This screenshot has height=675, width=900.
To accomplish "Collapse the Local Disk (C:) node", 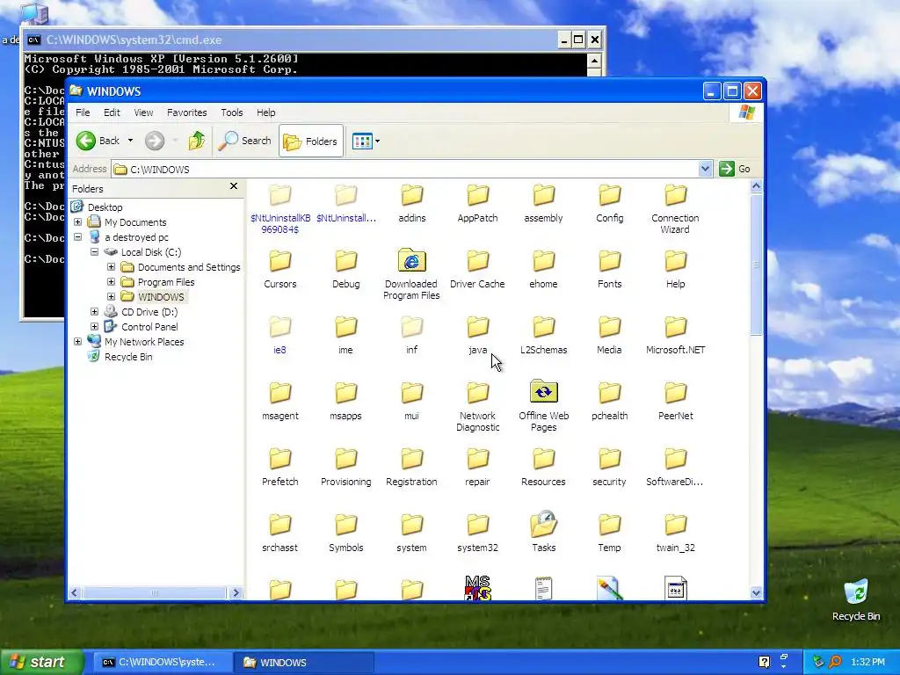I will click(95, 252).
